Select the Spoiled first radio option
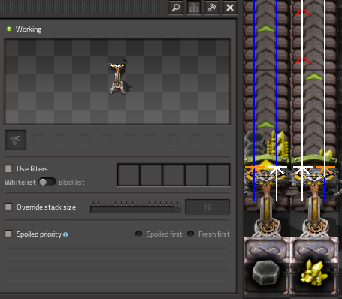This screenshot has width=342, height=299. (x=138, y=234)
